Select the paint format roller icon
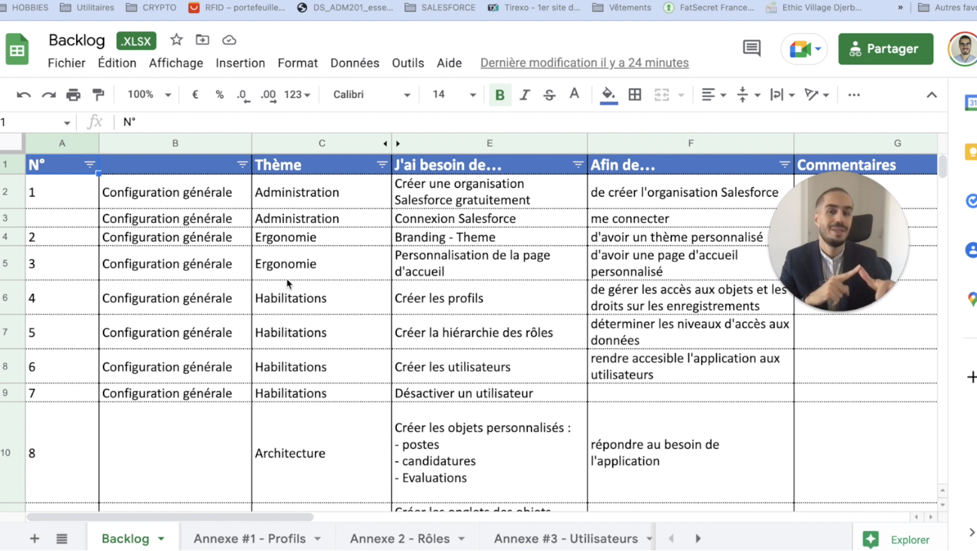The image size is (977, 551). coord(98,95)
